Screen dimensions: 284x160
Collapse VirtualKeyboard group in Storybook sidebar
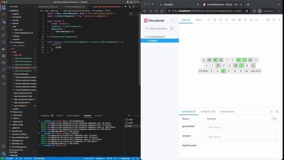coord(156,36)
